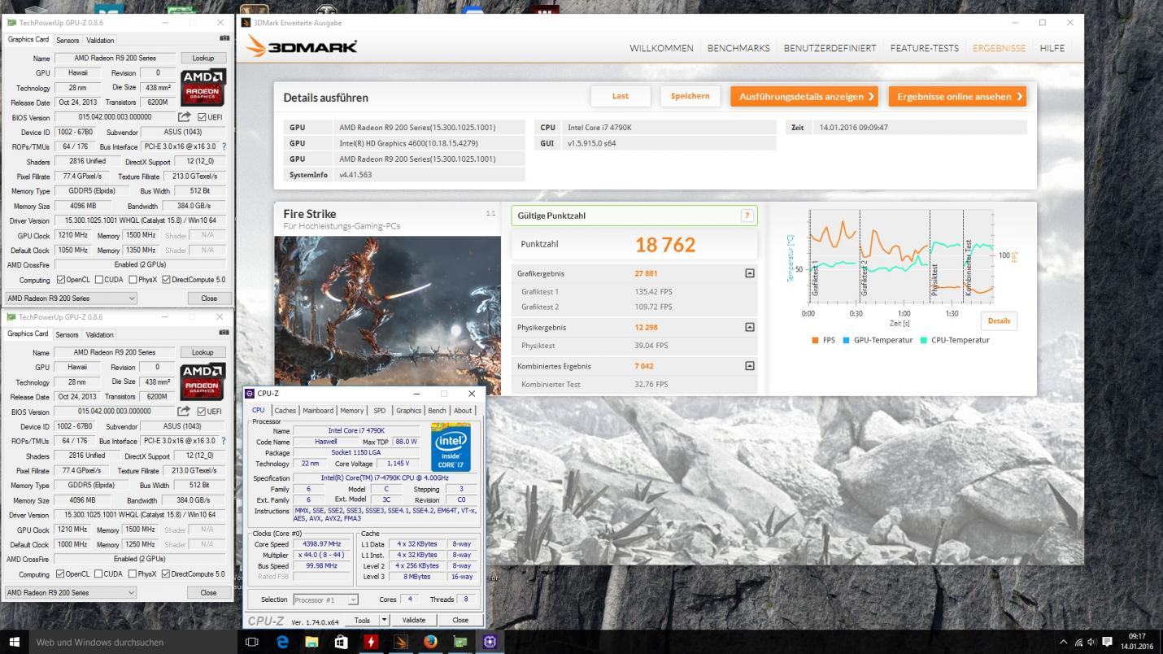Collapse the Grafikergebnis section
Viewport: 1163px width, 654px height.
click(749, 273)
